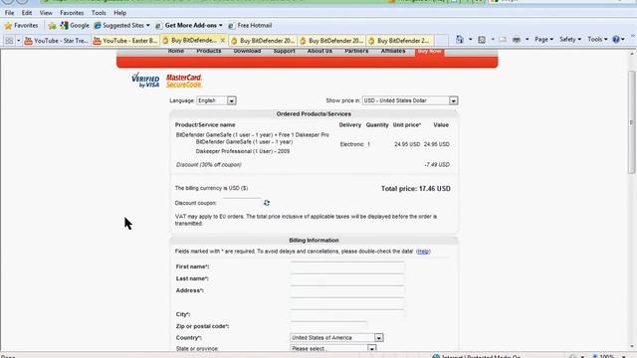Click the -7.49 USD discount value
This screenshot has width=637, height=358.
point(437,165)
